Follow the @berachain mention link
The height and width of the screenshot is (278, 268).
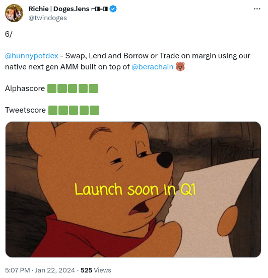tap(152, 67)
